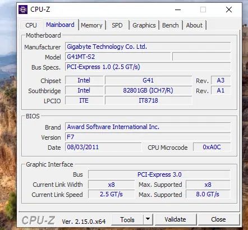Click the BIOS Version F7 field
This screenshot has width=248, height=230.
(148, 137)
